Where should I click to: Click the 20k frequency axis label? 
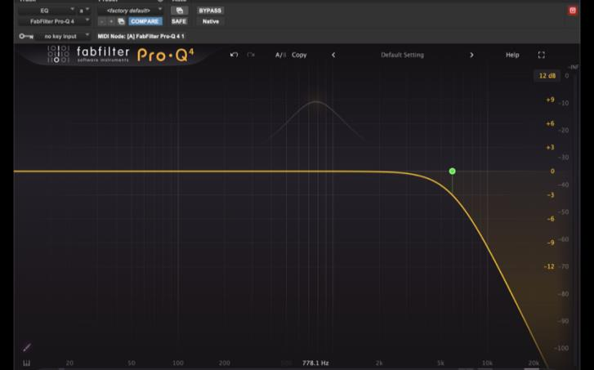pyautogui.click(x=534, y=363)
